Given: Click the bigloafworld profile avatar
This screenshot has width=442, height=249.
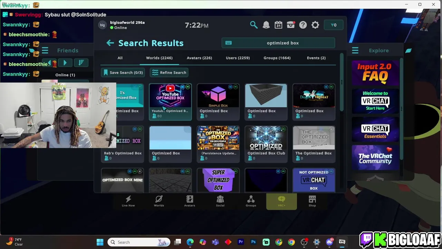Looking at the screenshot, I should 102,25.
